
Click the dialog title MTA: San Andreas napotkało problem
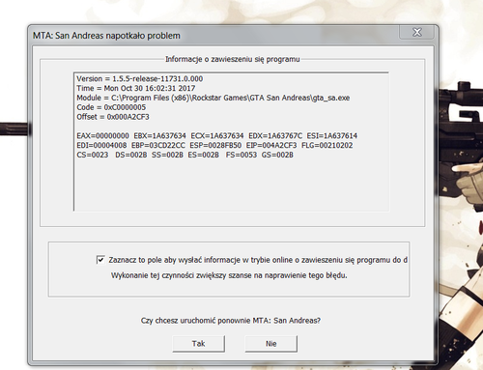(x=106, y=36)
